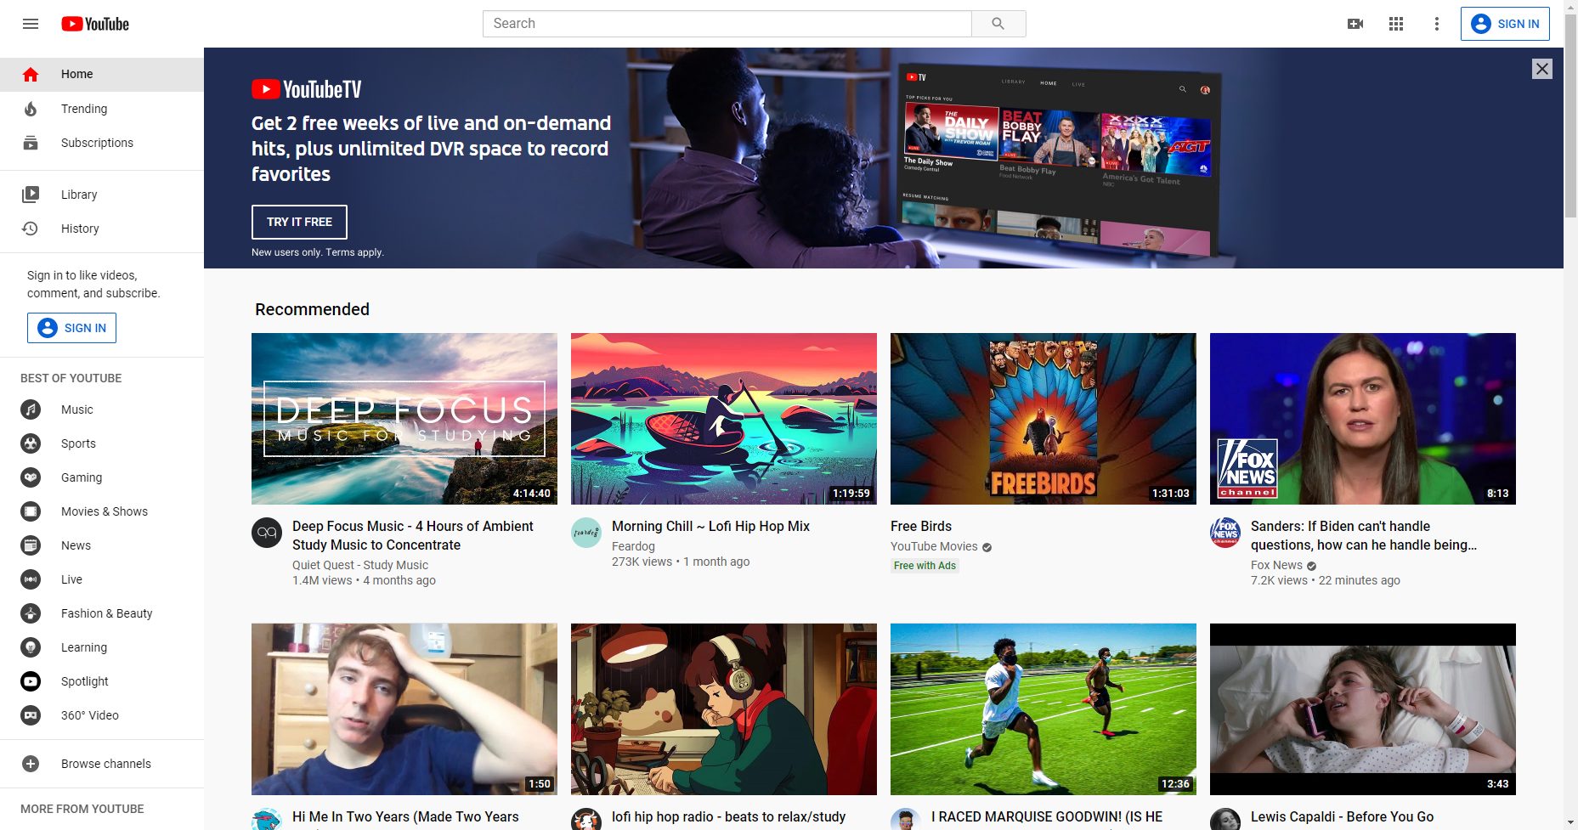Click the Free Birds title link
This screenshot has width=1578, height=830.
pos(921,526)
